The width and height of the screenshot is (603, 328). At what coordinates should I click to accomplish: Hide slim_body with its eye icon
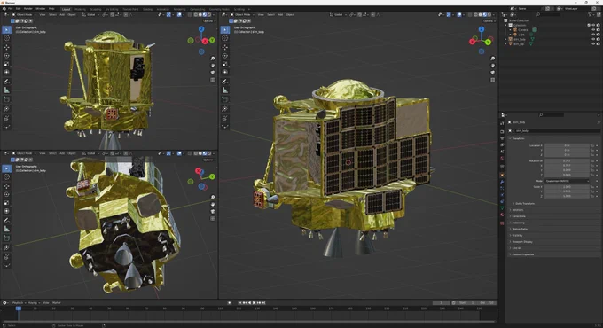coord(593,39)
